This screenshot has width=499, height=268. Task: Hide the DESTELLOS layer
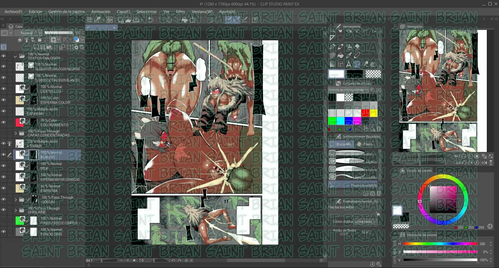pyautogui.click(x=3, y=89)
